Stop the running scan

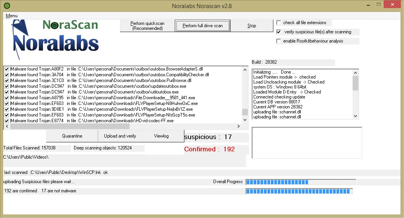[252, 26]
